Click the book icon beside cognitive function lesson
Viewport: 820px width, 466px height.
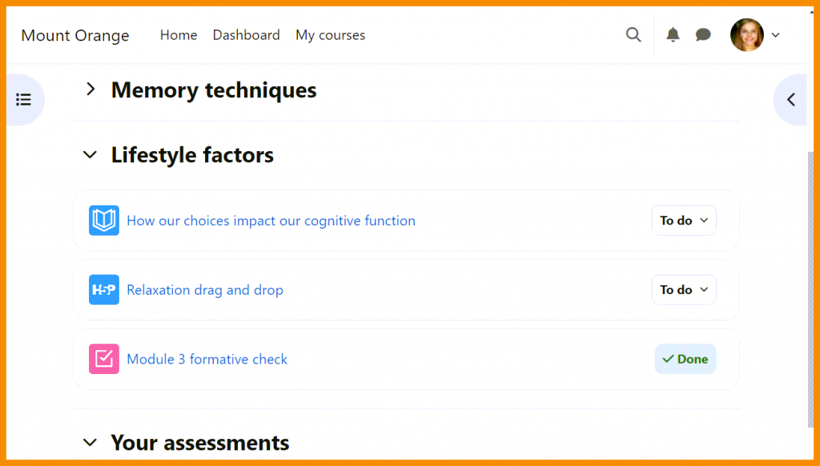pyautogui.click(x=104, y=221)
